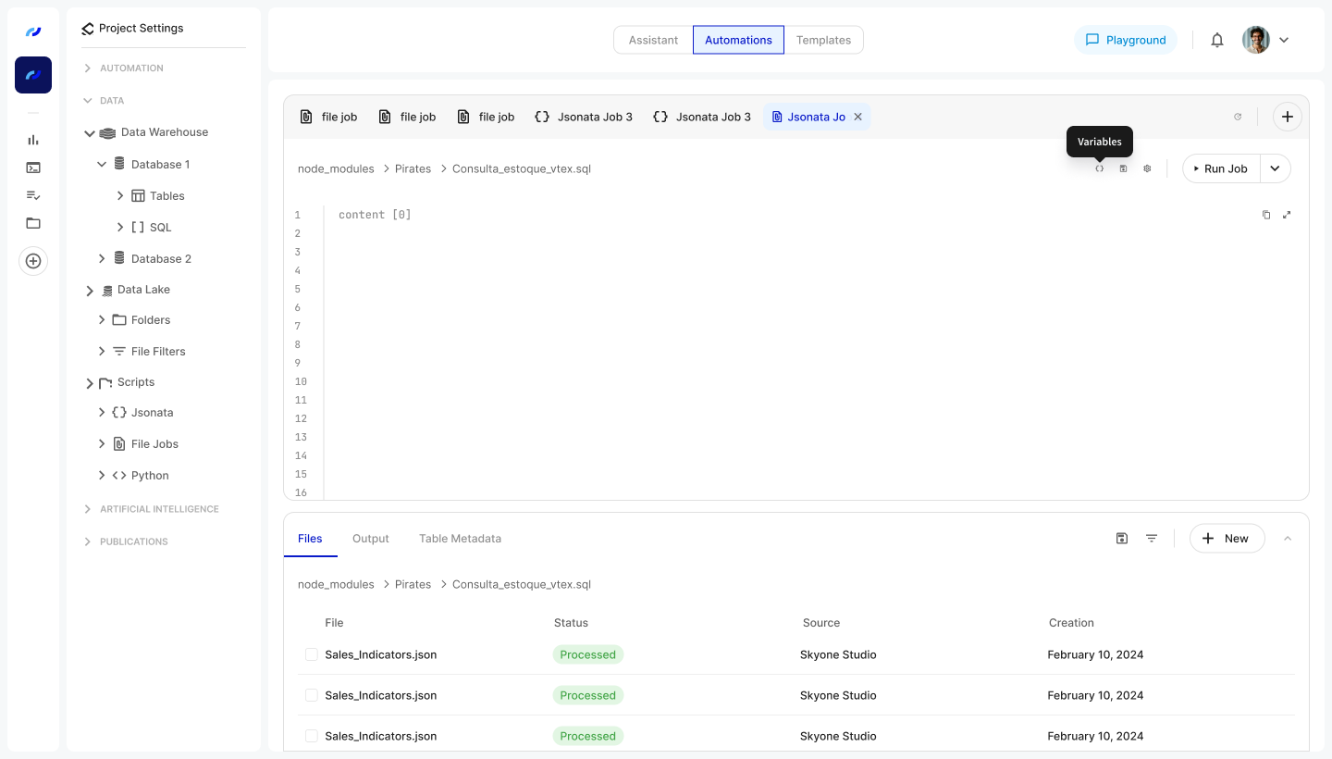
Task: Switch to the Output tab
Action: click(370, 538)
